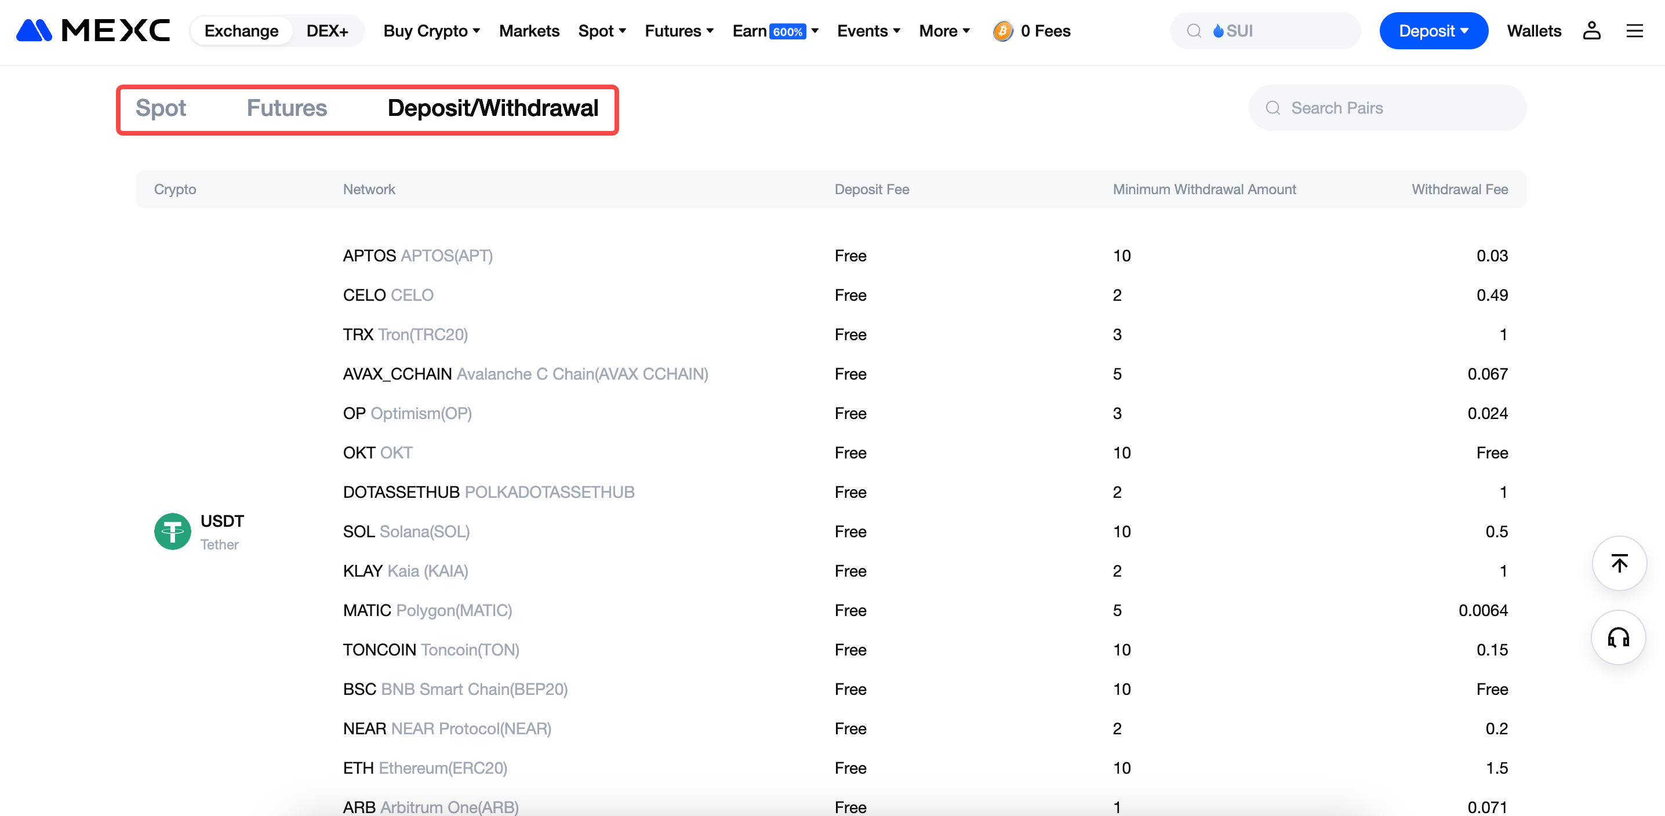Open the customer support headset icon

(1618, 637)
